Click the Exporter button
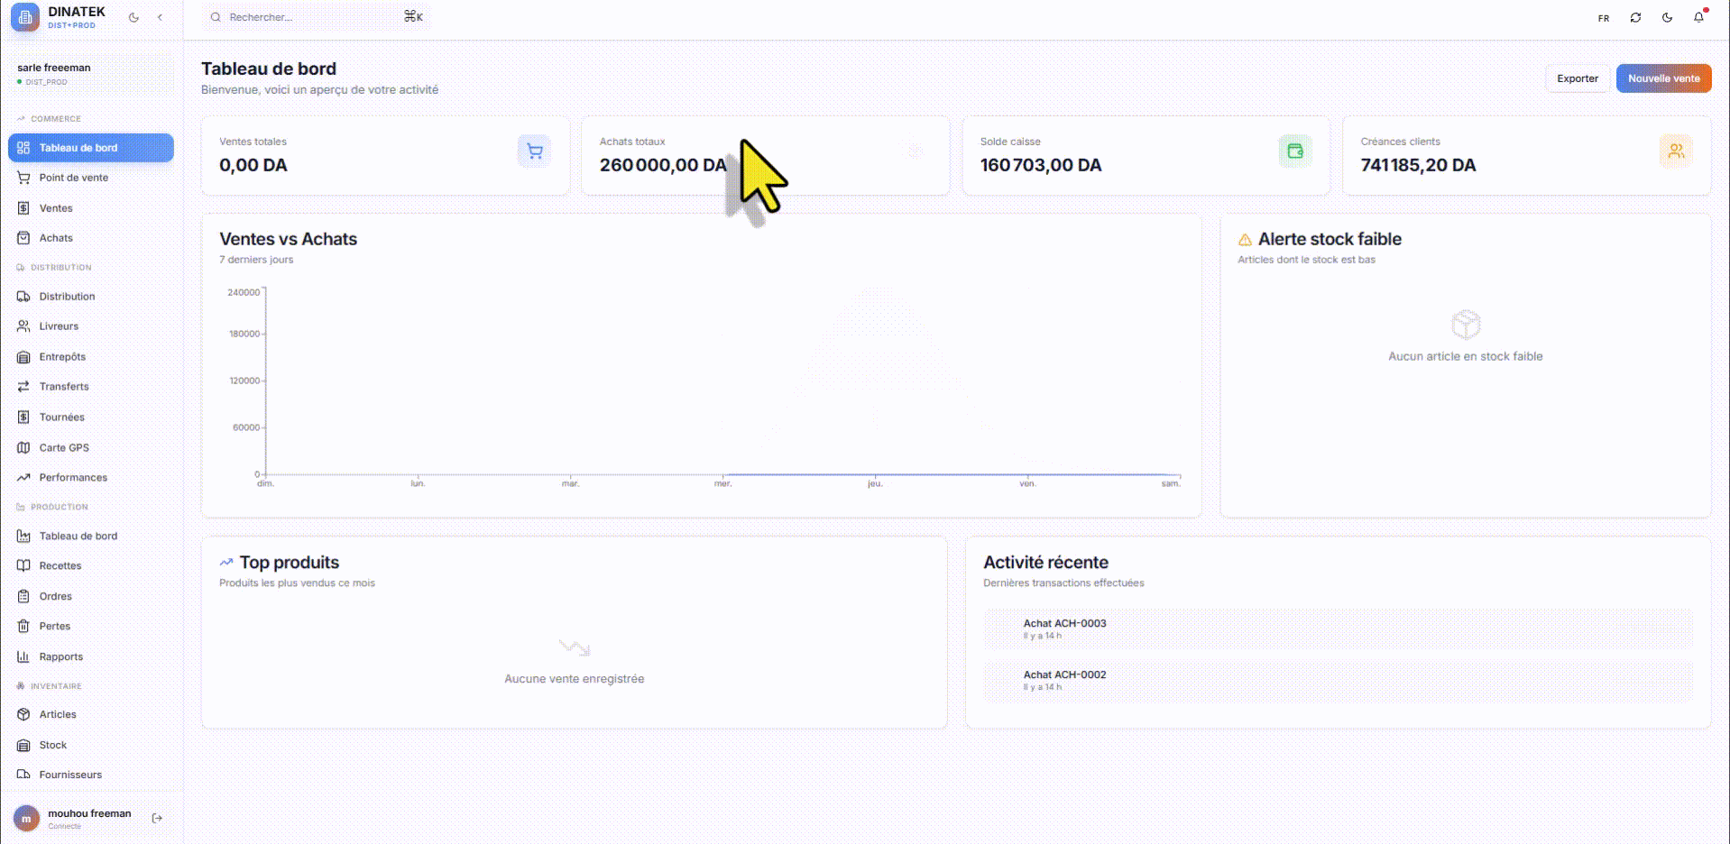 coord(1577,78)
